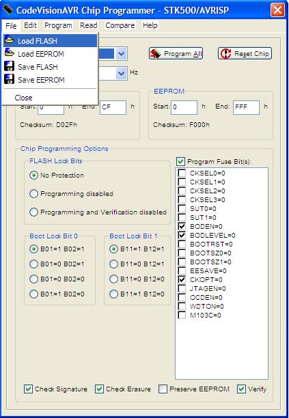Check the JTAGEN=0 fuse bit
This screenshot has height=418, width=289.
(182, 288)
